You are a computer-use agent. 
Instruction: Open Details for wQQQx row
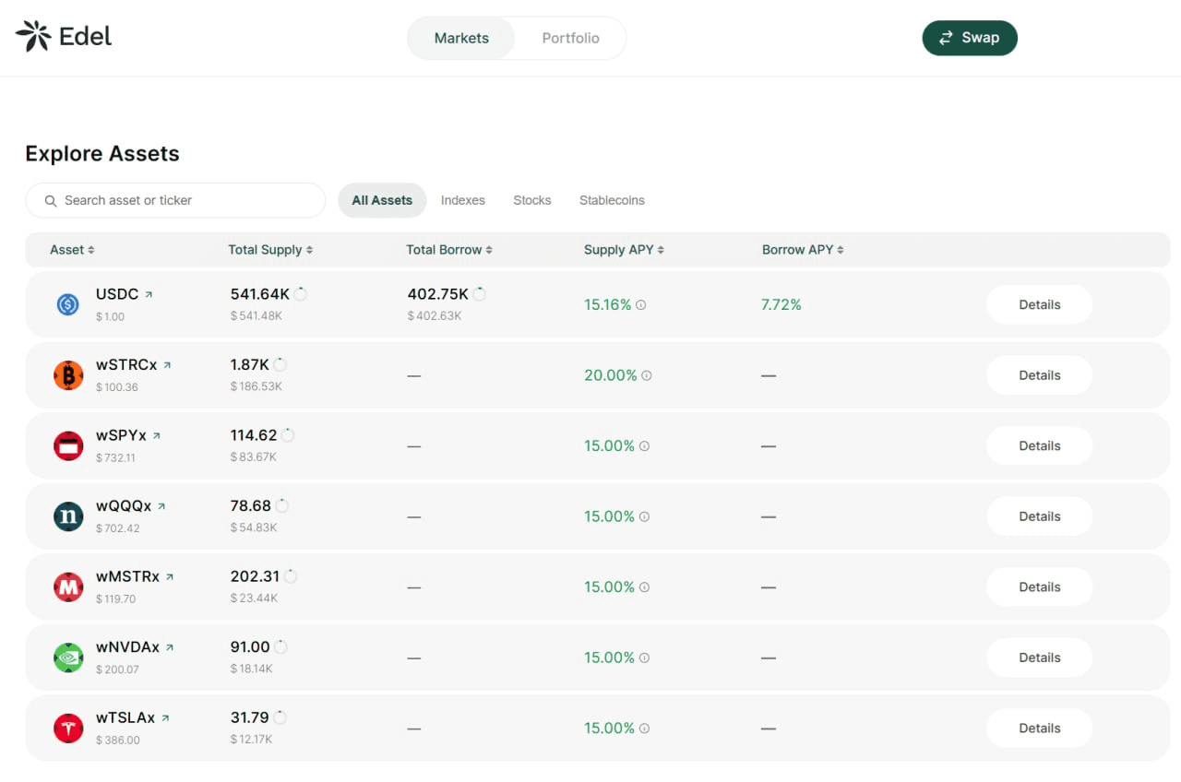(x=1040, y=516)
